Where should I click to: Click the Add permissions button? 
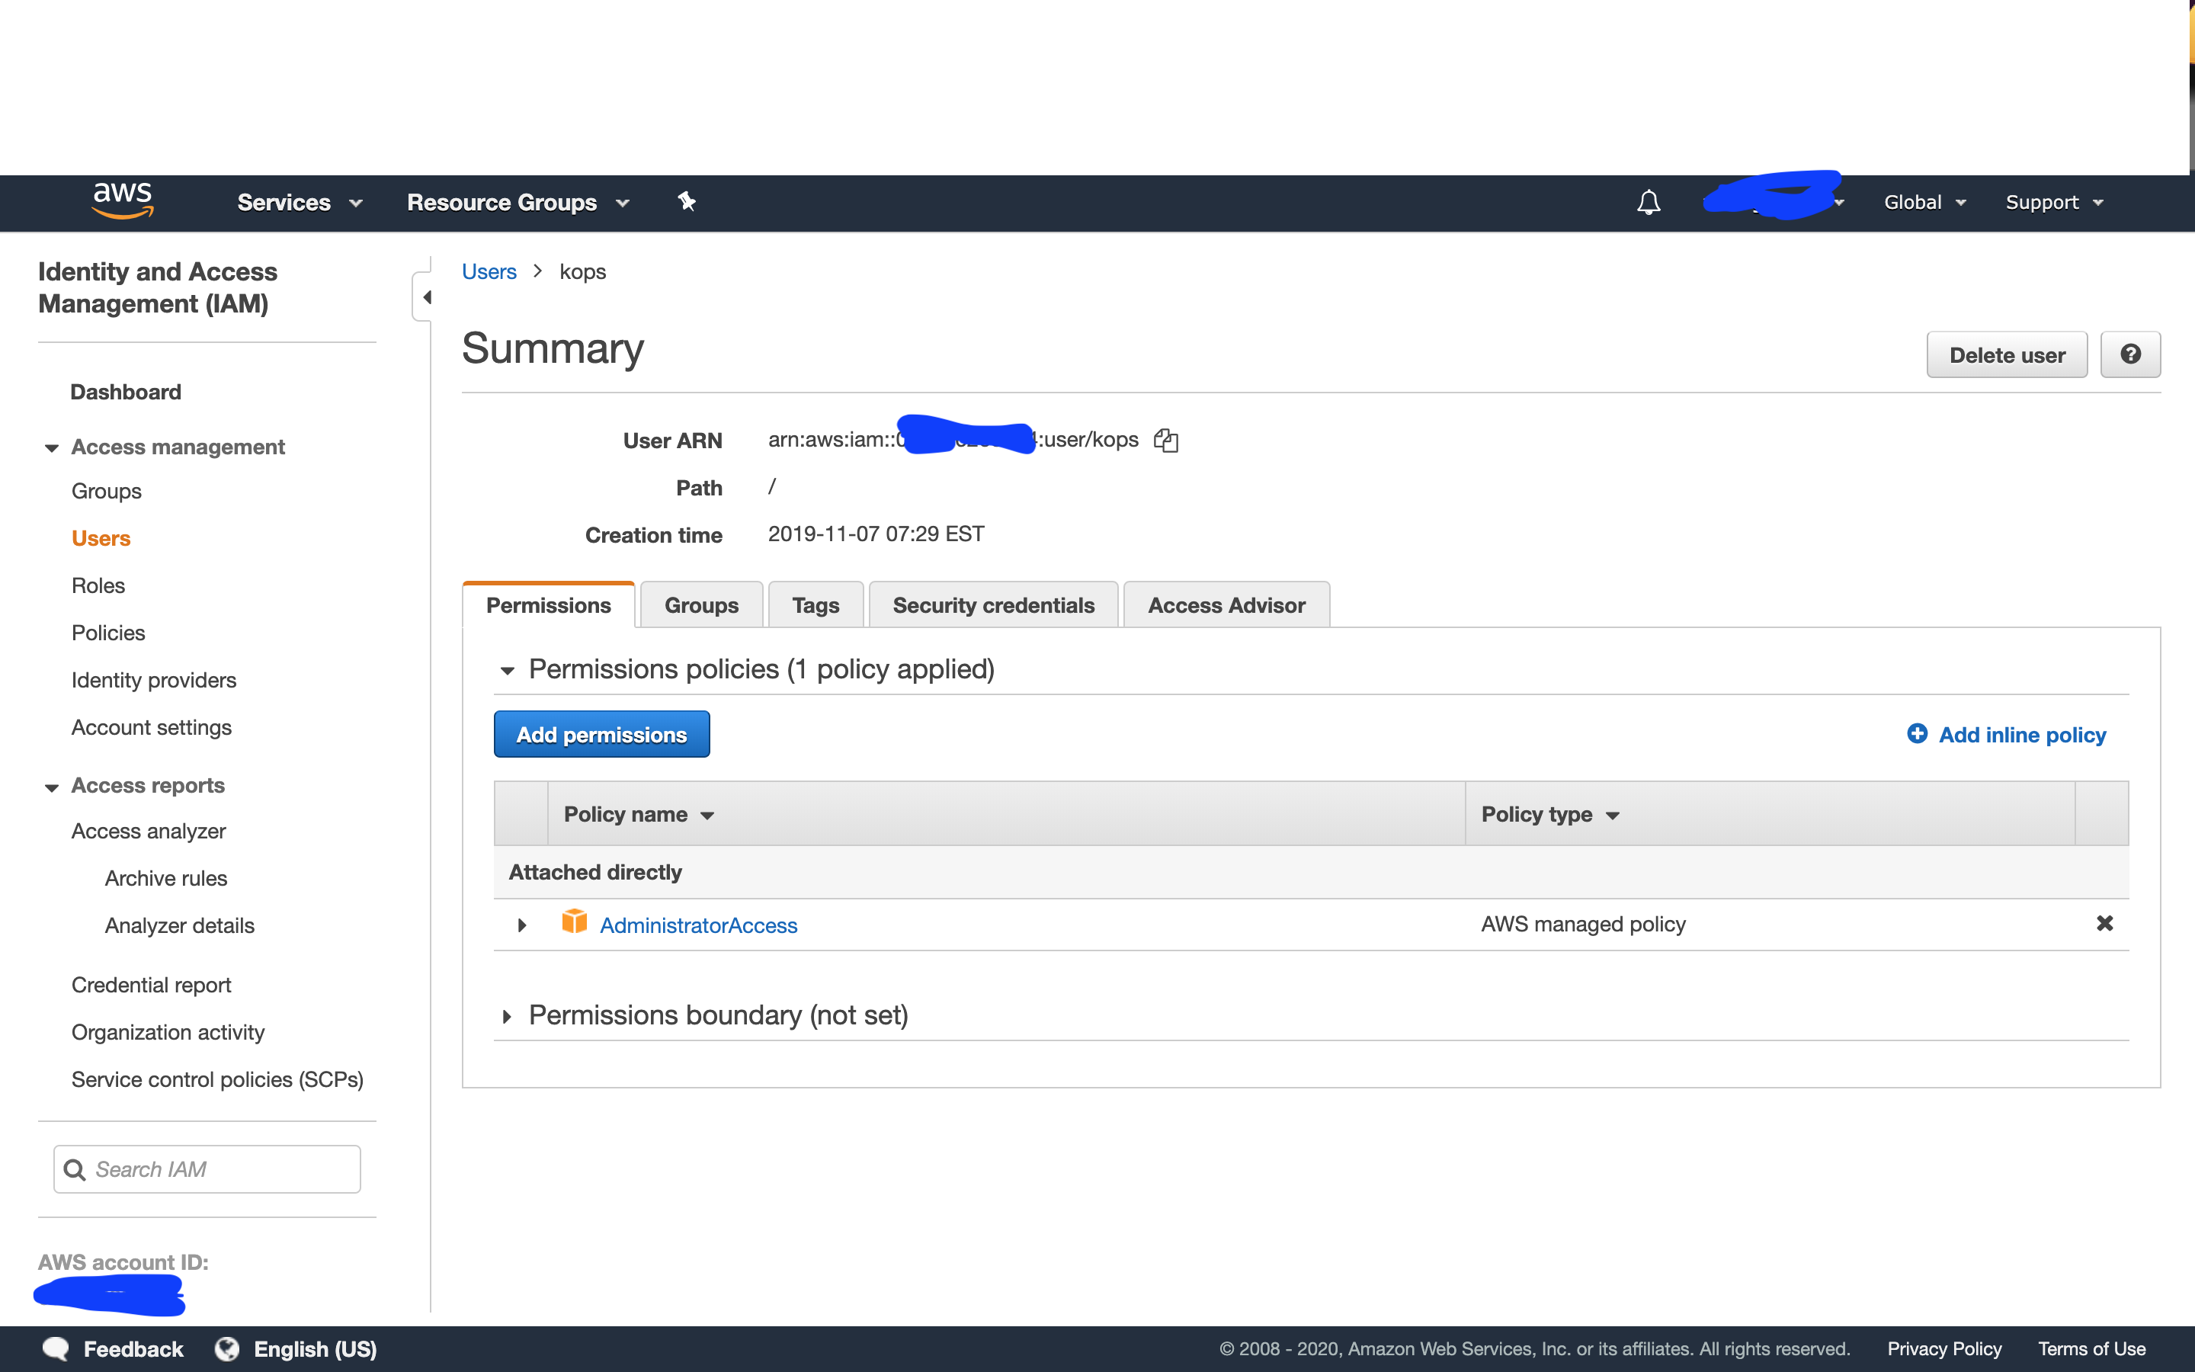coord(601,734)
